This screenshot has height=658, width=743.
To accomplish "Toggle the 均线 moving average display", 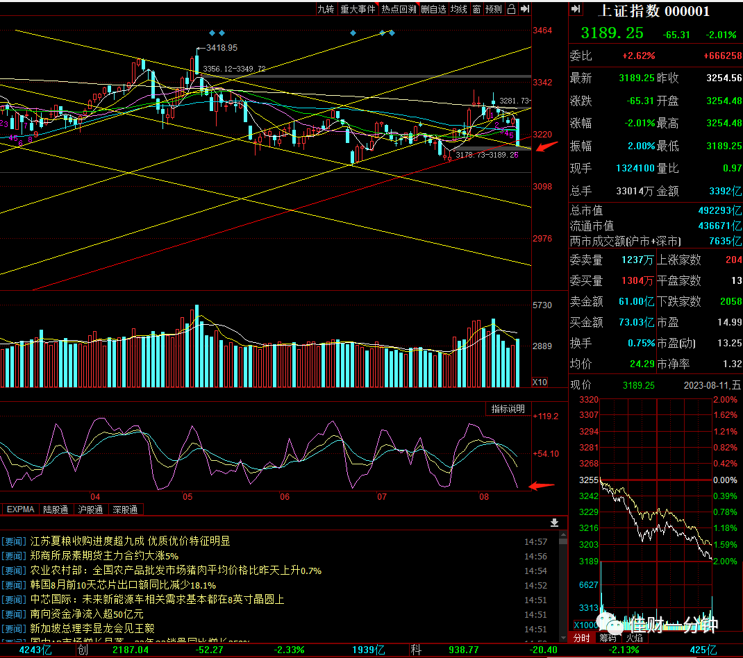I will coord(459,9).
